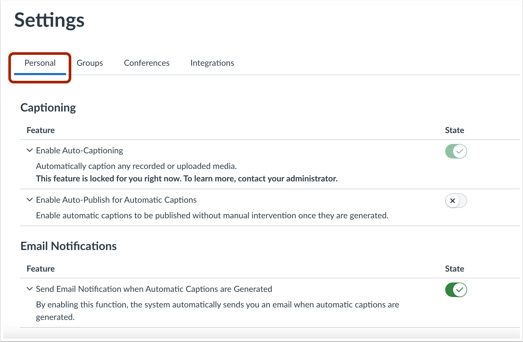Click the Feature column header under Email Notifications
523x342 pixels.
click(41, 269)
